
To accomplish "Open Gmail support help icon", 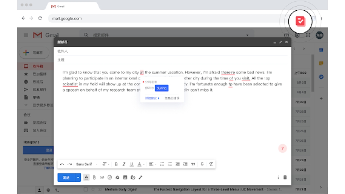I will point(286,35).
